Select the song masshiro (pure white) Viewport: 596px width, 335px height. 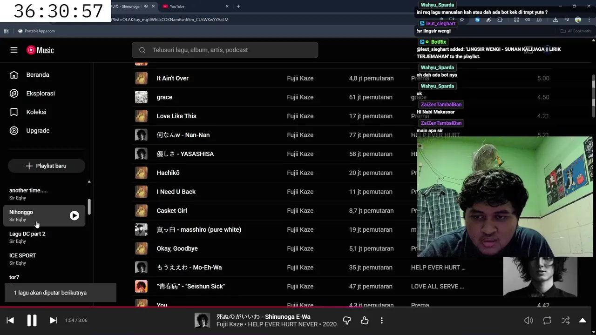(x=199, y=229)
